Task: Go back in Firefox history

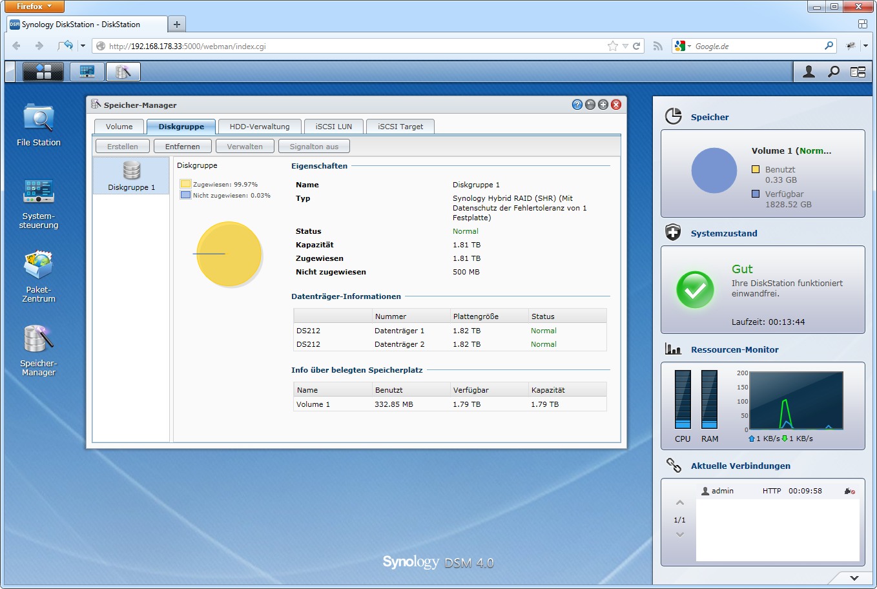Action: 16,46
